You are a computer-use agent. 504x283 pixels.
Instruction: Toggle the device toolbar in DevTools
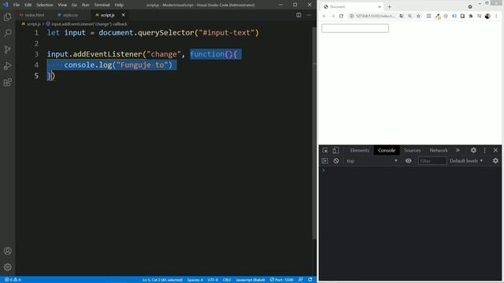335,150
